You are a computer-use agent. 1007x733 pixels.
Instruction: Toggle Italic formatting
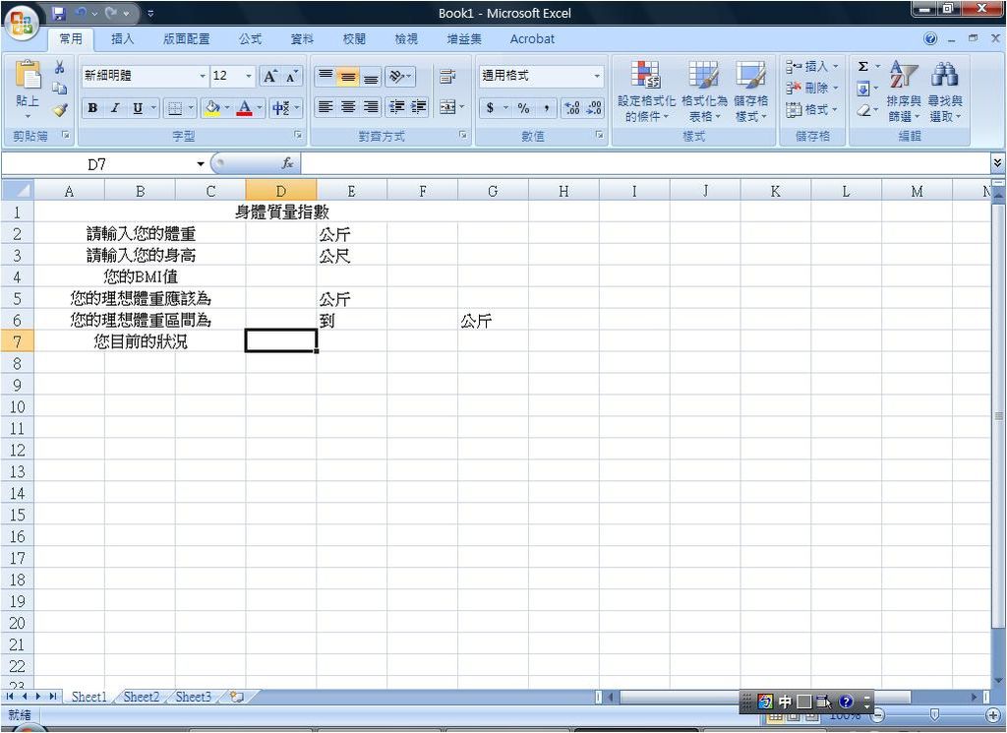coord(115,108)
